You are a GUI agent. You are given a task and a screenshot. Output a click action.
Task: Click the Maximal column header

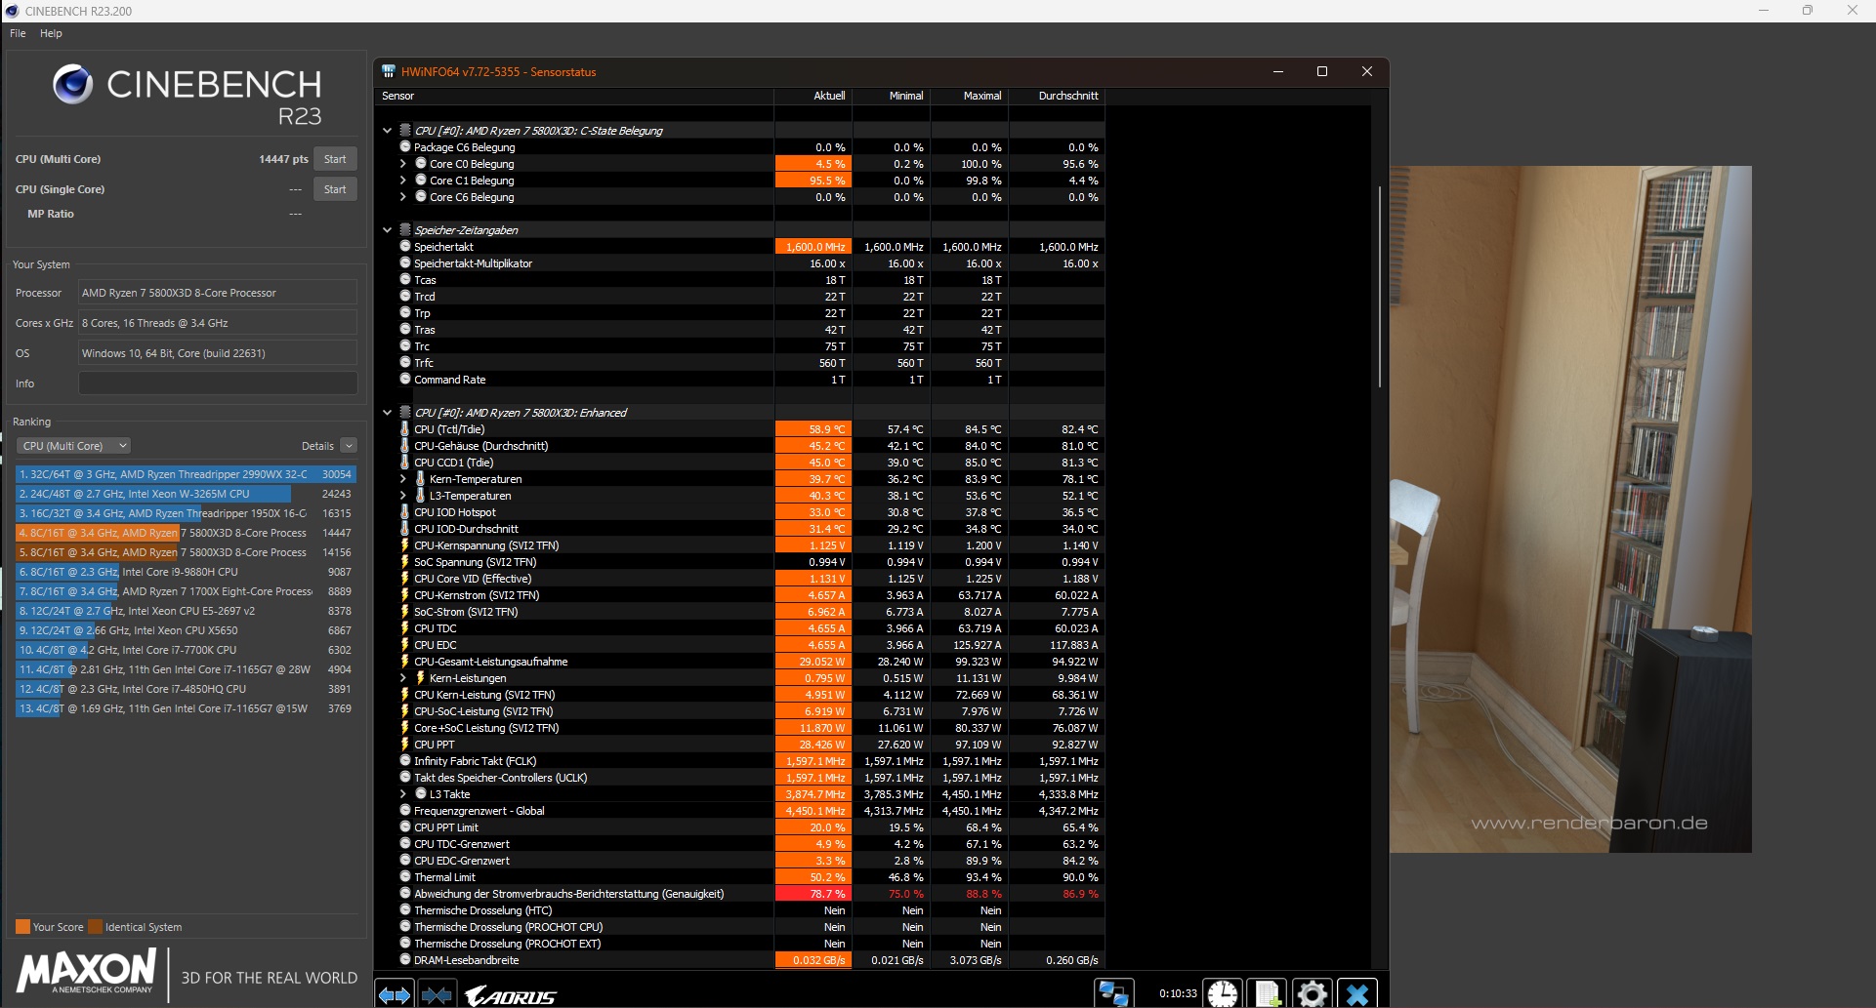coord(970,96)
